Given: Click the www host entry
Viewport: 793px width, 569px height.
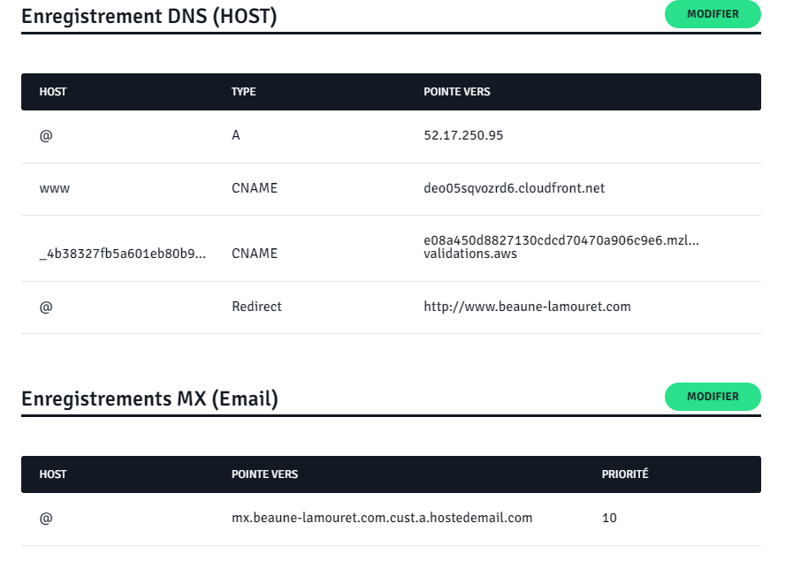Looking at the screenshot, I should (55, 188).
